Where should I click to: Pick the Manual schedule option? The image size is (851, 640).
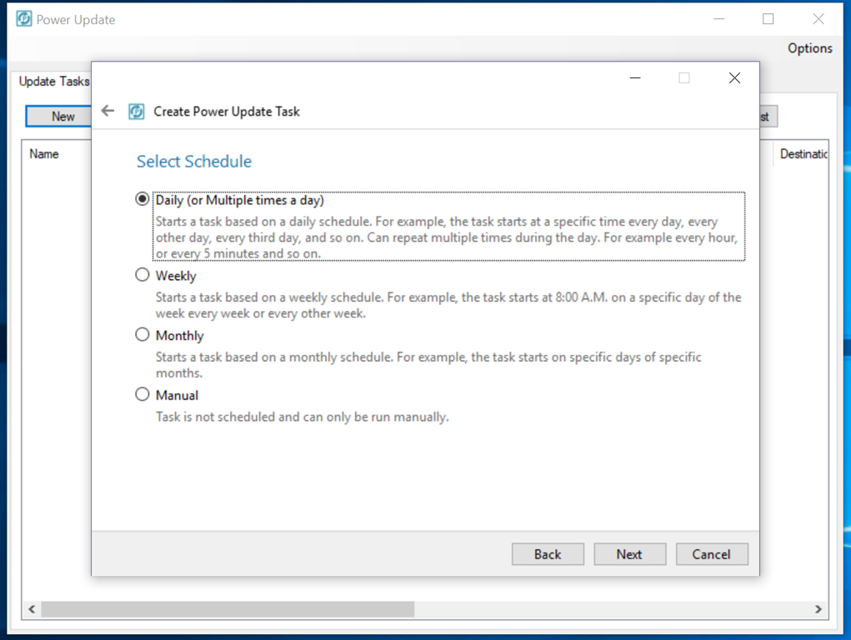(x=143, y=395)
